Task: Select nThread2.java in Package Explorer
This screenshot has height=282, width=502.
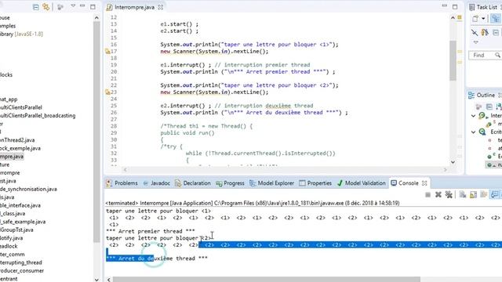Action: point(17,140)
